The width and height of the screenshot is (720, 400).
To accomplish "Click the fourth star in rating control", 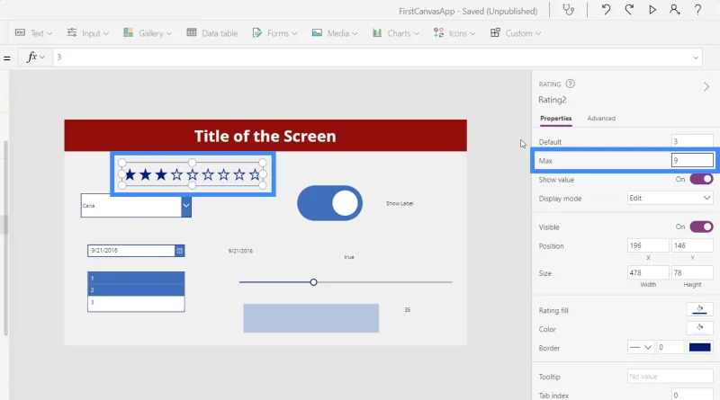I will [x=176, y=174].
